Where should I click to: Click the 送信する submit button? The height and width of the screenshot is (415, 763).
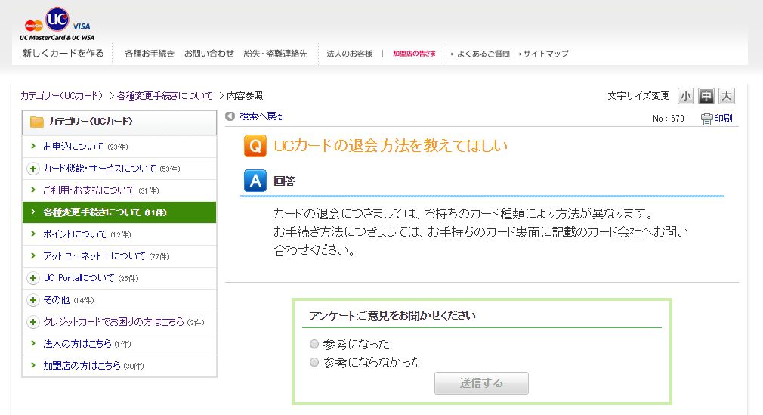pyautogui.click(x=481, y=383)
